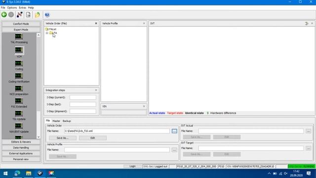Open the File menu
316x178 pixels.
pos(3,8)
